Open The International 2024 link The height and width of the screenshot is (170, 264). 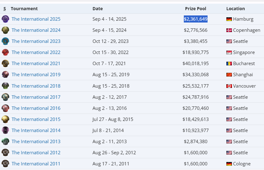(x=36, y=30)
